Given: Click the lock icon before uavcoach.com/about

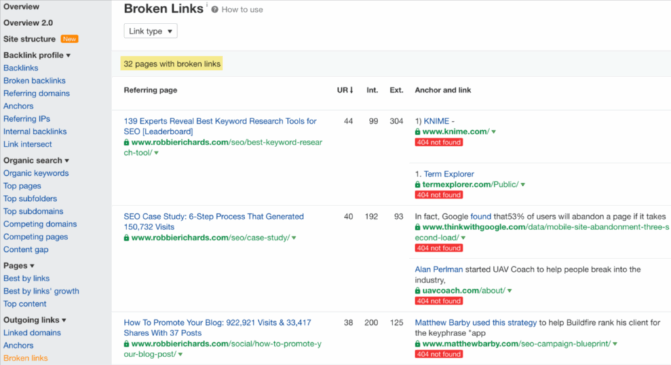Looking at the screenshot, I should (x=418, y=291).
